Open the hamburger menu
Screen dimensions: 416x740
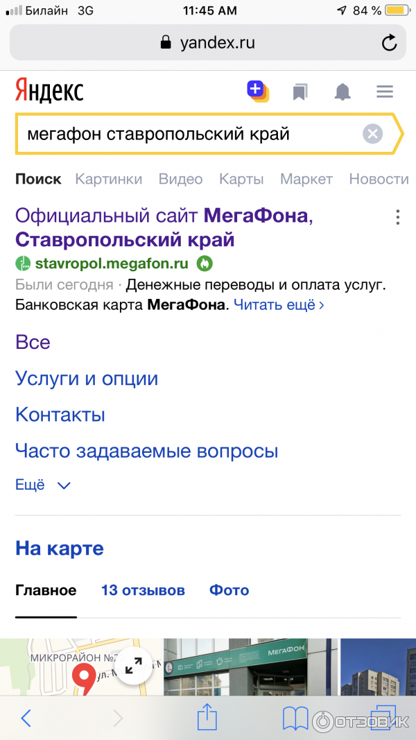pyautogui.click(x=384, y=92)
